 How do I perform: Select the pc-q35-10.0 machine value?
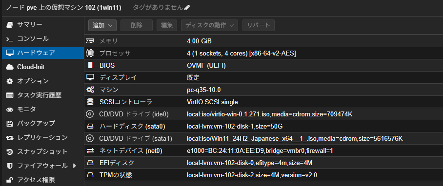pyautogui.click(x=204, y=90)
